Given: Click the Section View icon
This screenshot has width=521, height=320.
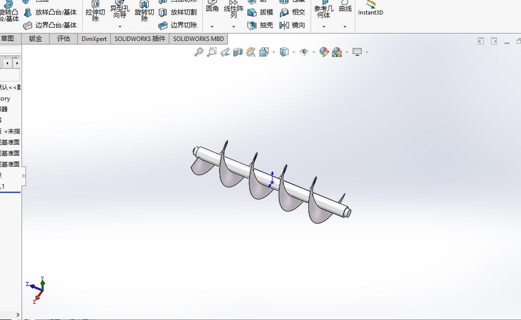Looking at the screenshot, I should click(x=238, y=52).
